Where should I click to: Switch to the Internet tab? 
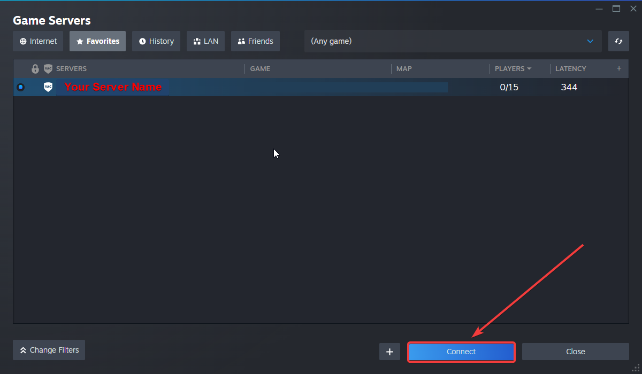[x=38, y=41]
